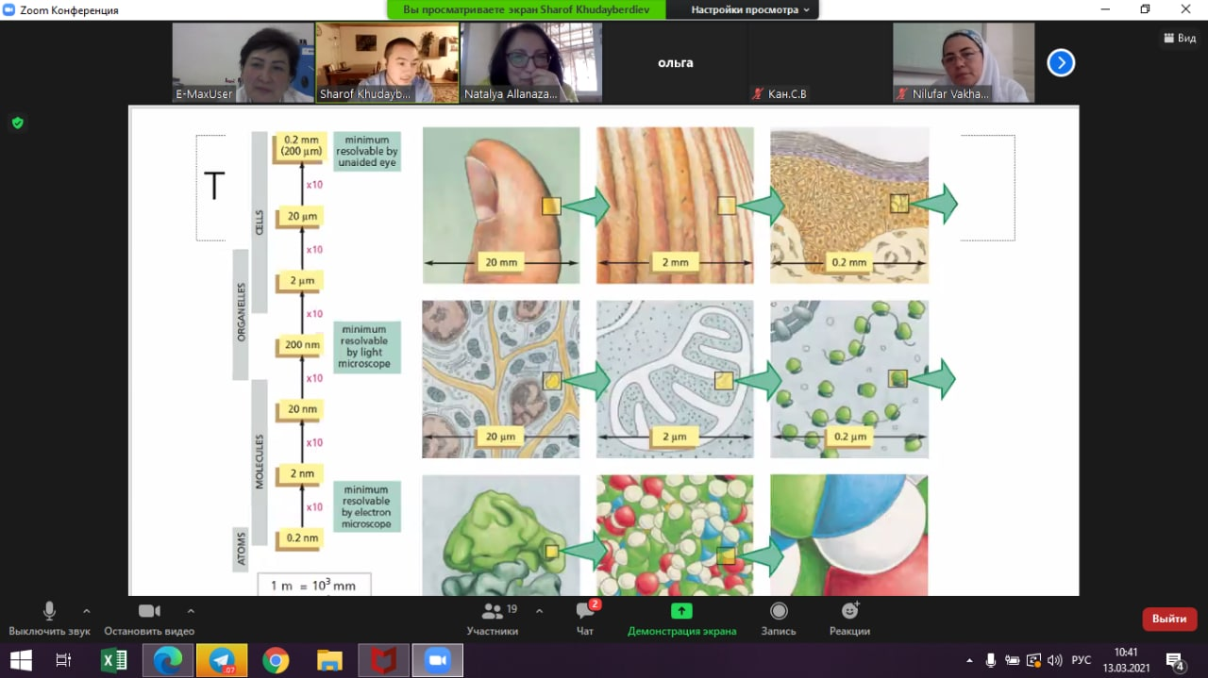Toggle the РУС keyboard language indicator
This screenshot has width=1208, height=678.
click(x=1082, y=660)
